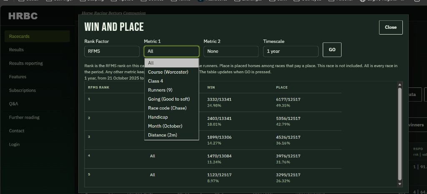Click win percentage 14.27%
The width and height of the screenshot is (427, 194).
(x=214, y=143)
